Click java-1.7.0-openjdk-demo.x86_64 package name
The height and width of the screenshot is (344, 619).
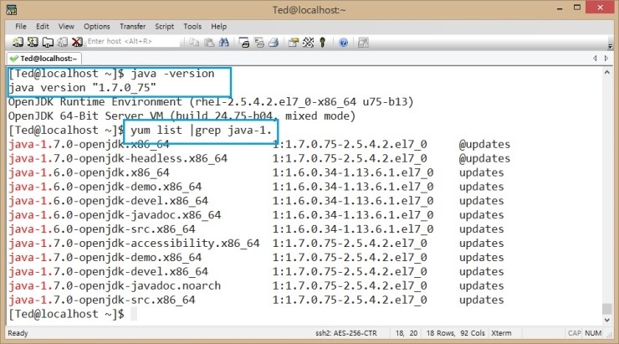click(105, 258)
